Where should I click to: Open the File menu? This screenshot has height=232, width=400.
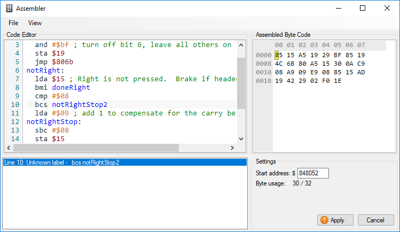click(x=13, y=23)
